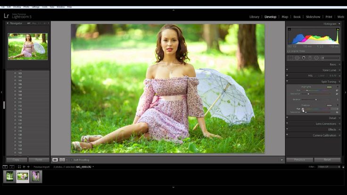This screenshot has height=195, width=347.
Task: Open the Develop menu in menu bar
Action: pyautogui.click(x=17, y=7)
